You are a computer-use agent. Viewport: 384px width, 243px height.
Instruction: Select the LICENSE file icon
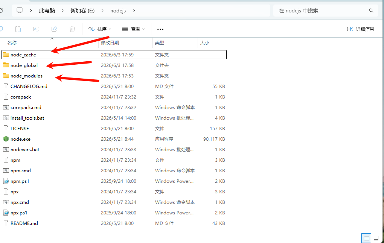coord(6,128)
